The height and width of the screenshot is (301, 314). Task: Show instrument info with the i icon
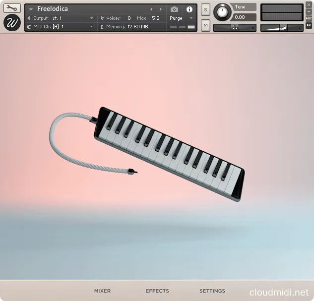point(189,9)
